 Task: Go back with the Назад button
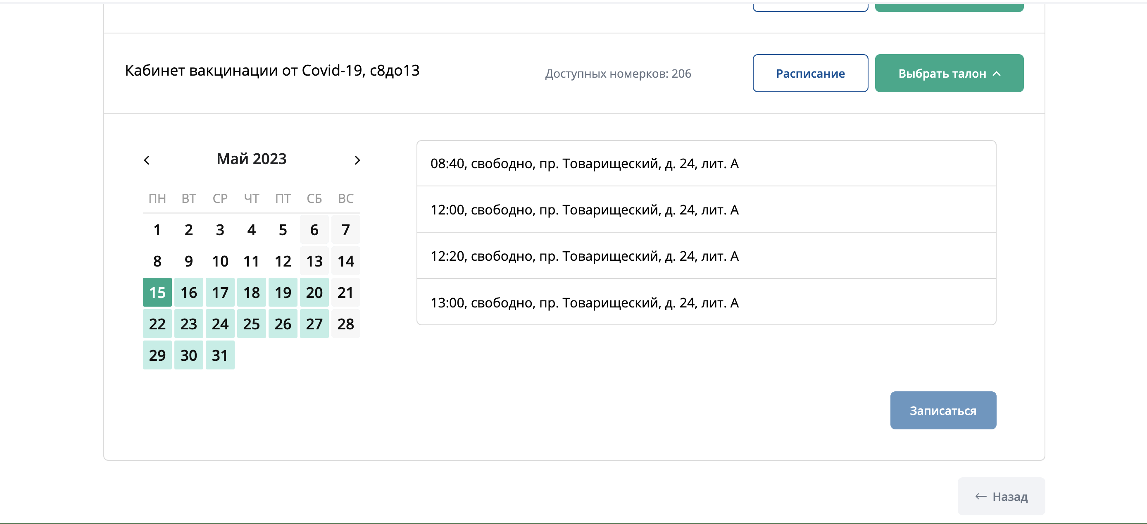pyautogui.click(x=1001, y=496)
